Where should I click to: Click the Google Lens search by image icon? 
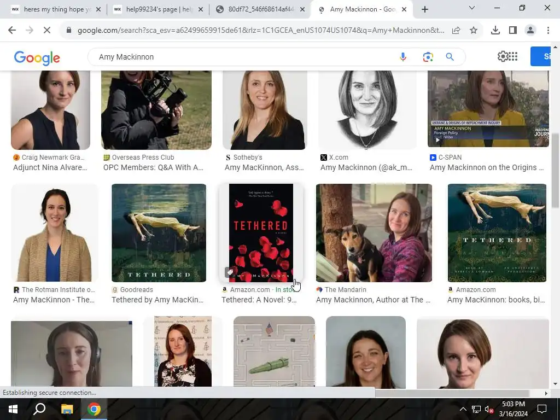tap(428, 57)
